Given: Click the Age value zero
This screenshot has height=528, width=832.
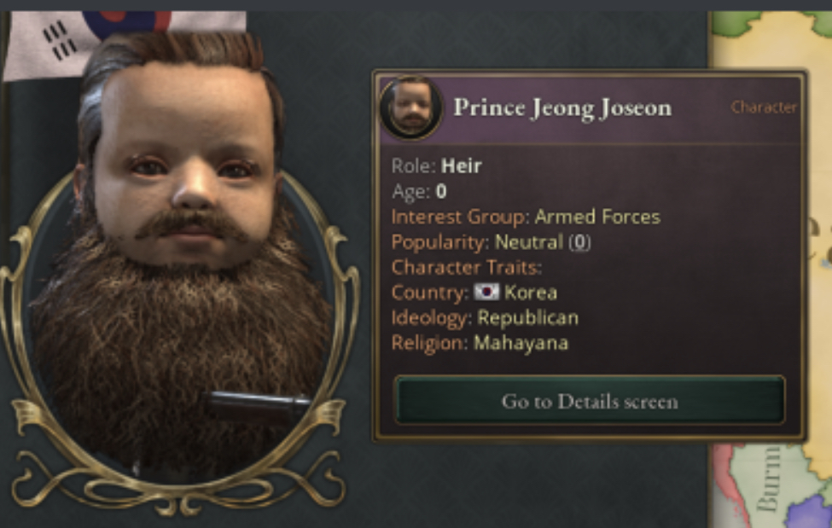Looking at the screenshot, I should coord(441,191).
